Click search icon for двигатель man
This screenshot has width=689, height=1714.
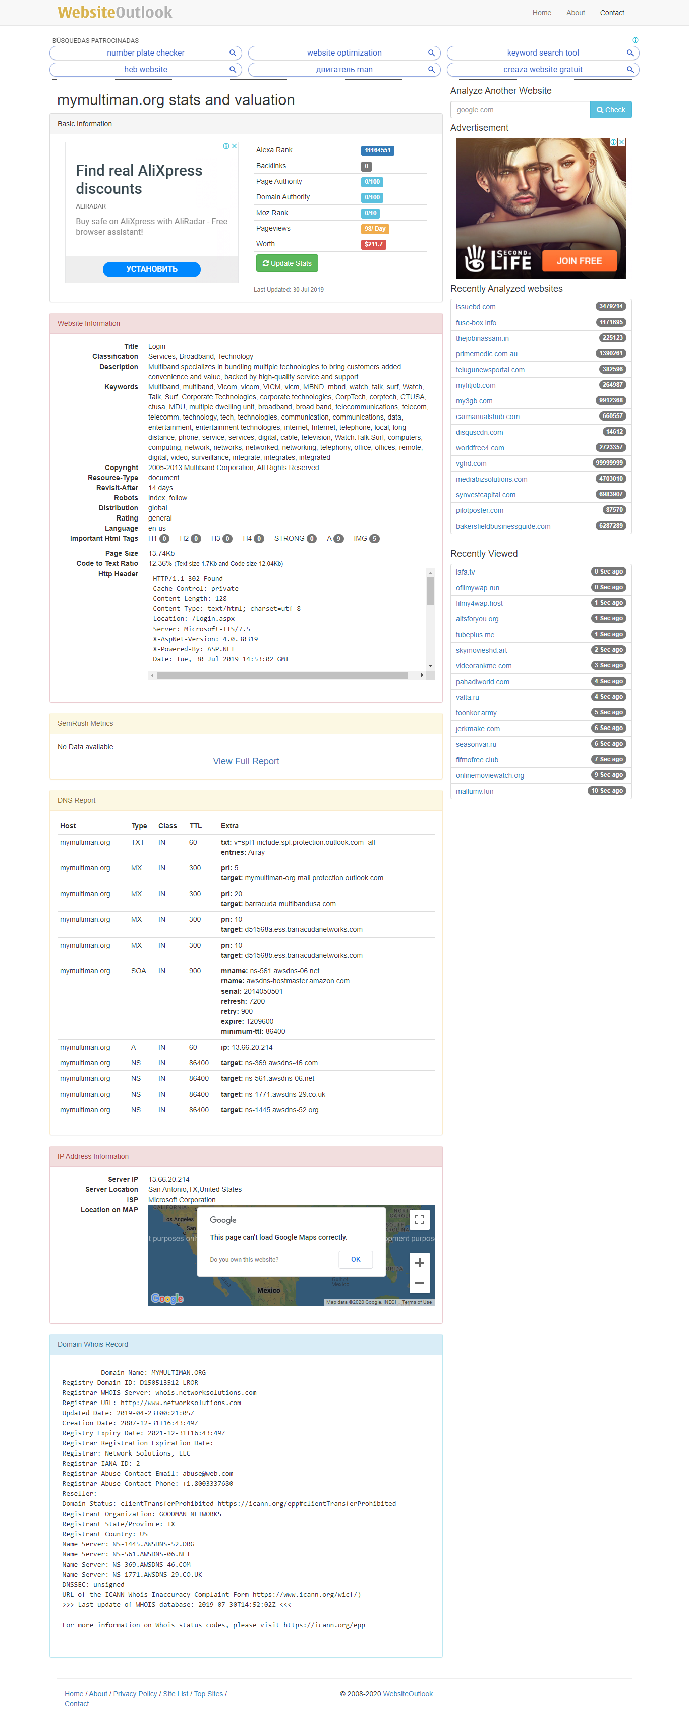pos(431,70)
